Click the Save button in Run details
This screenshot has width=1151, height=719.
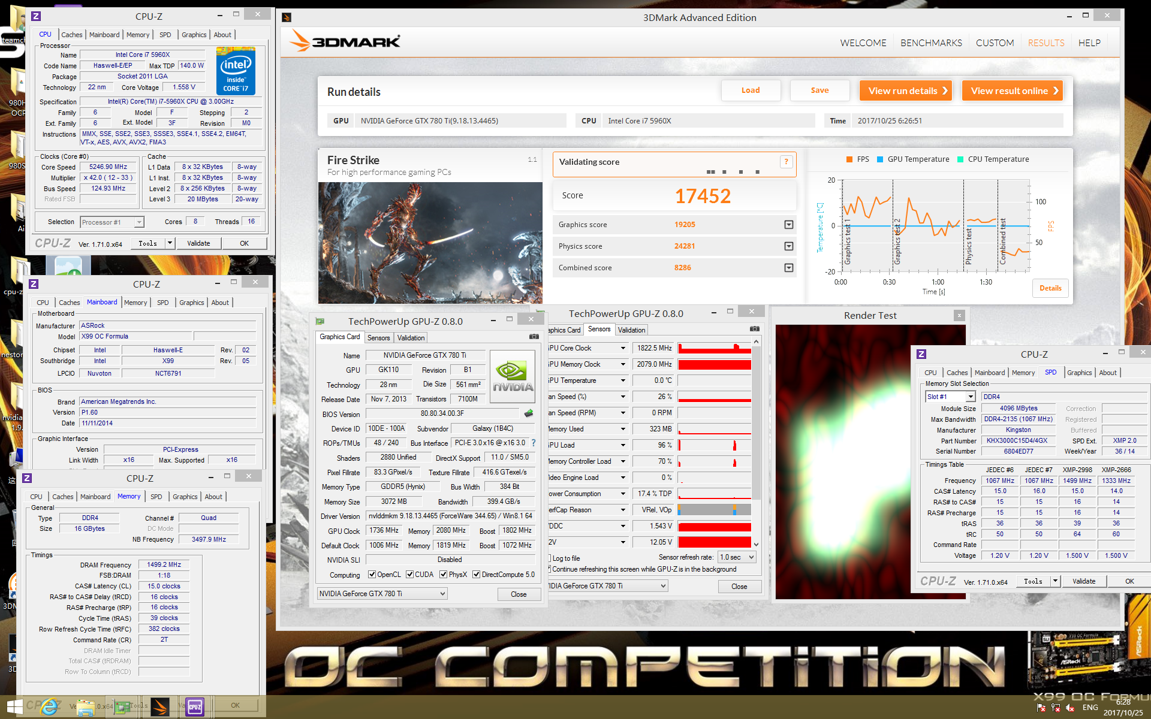click(820, 90)
